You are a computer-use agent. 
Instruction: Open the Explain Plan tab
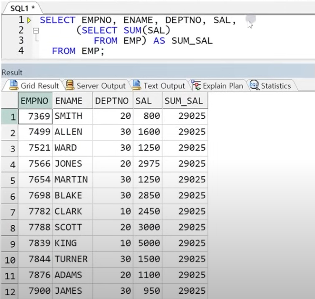pos(218,85)
